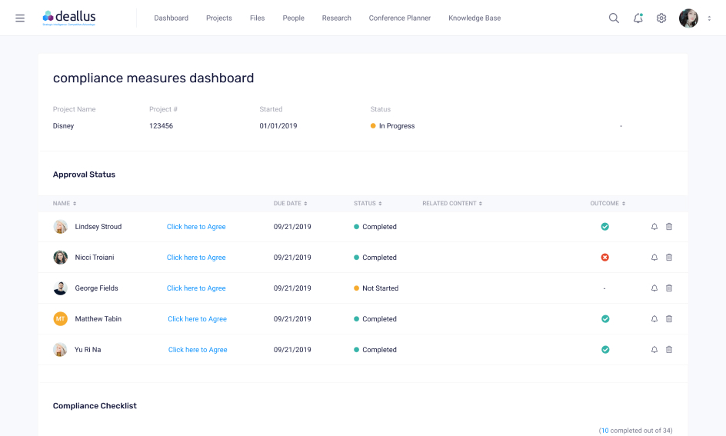Click the user profile avatar photo
The image size is (726, 436).
tap(688, 18)
